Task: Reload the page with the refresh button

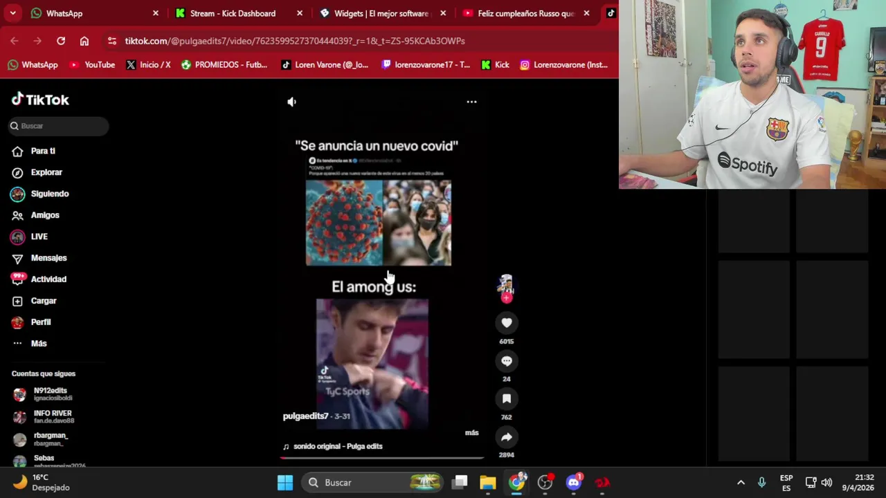Action: click(61, 41)
